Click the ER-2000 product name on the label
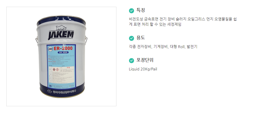Screen dimensions: 258x114 click(x=63, y=48)
